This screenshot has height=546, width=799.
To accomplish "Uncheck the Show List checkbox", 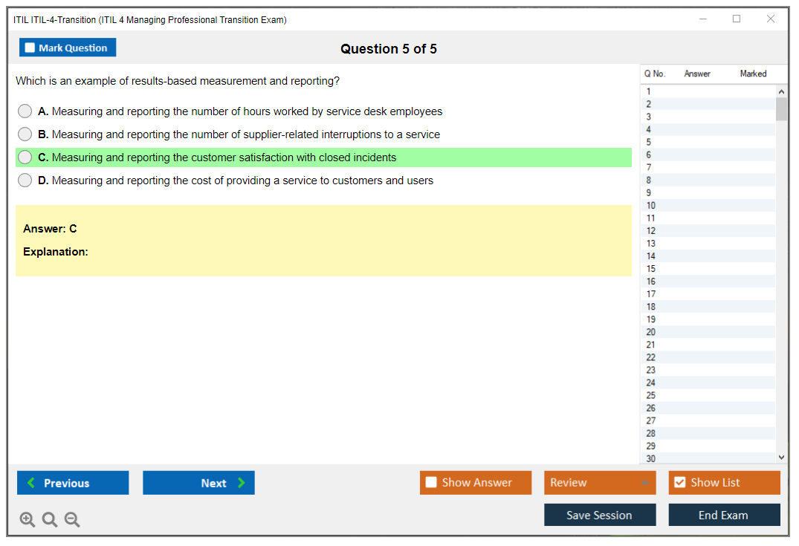I will click(679, 483).
